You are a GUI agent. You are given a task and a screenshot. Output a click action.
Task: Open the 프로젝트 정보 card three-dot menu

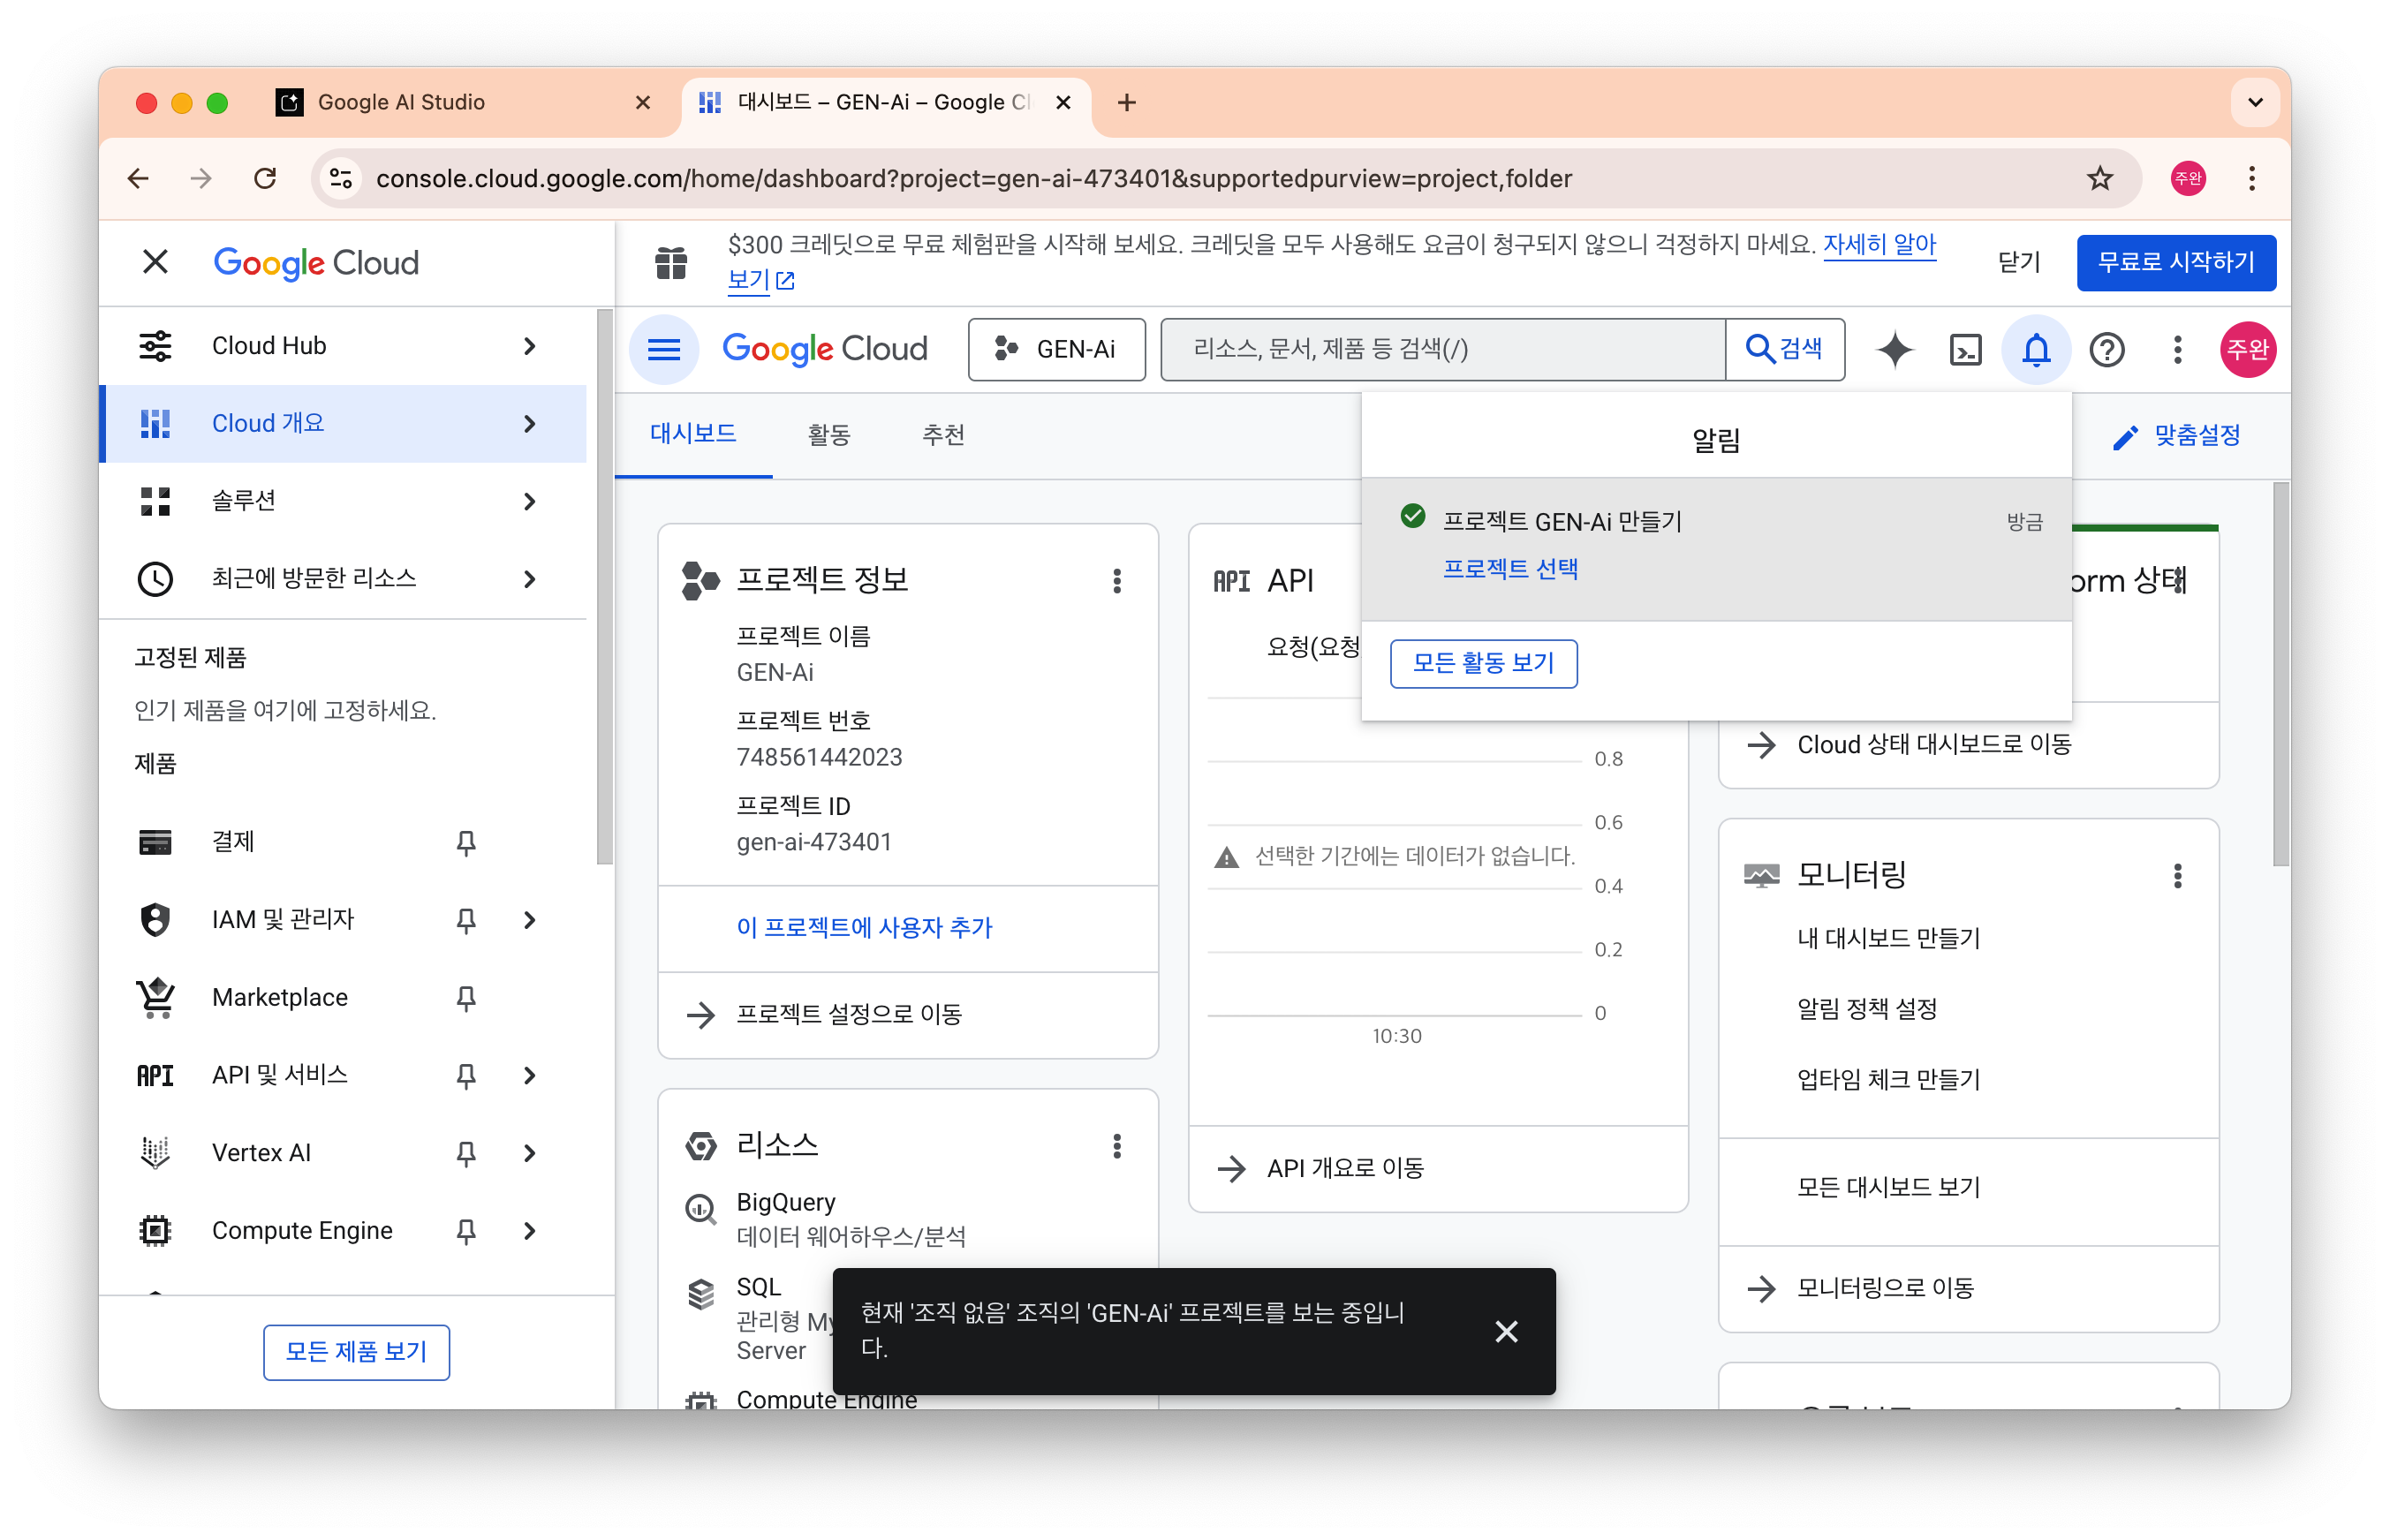point(1117,581)
